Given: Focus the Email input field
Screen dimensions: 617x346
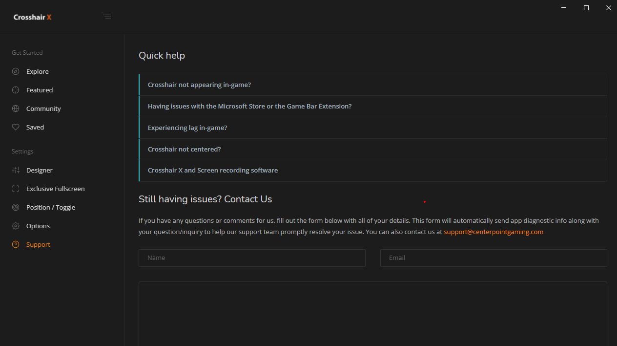Looking at the screenshot, I should pyautogui.click(x=494, y=258).
